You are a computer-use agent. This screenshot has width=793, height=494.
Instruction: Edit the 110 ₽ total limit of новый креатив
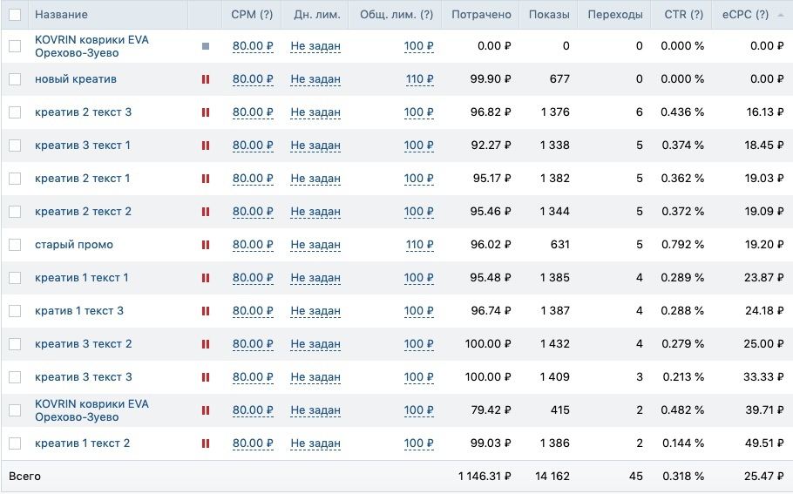tap(420, 79)
